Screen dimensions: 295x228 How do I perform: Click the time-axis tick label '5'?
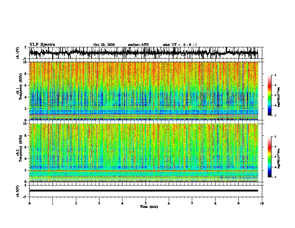point(146,203)
